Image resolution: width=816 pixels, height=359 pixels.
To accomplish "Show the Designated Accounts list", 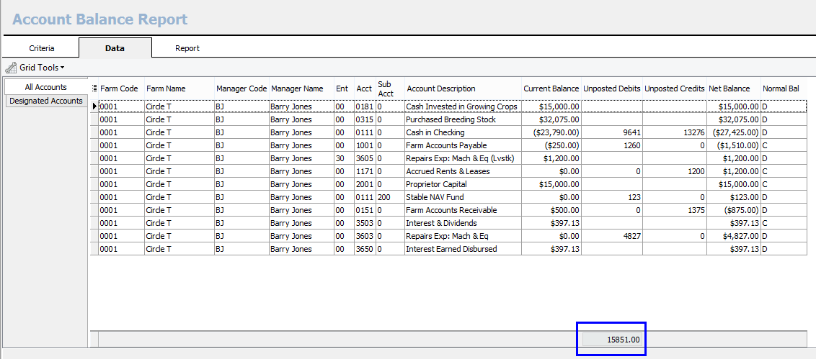I will click(x=46, y=101).
